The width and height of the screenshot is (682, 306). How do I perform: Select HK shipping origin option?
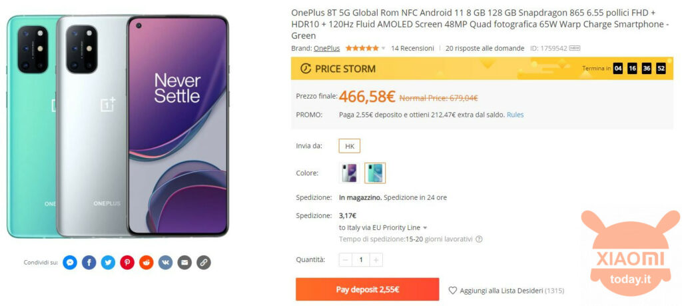(350, 146)
